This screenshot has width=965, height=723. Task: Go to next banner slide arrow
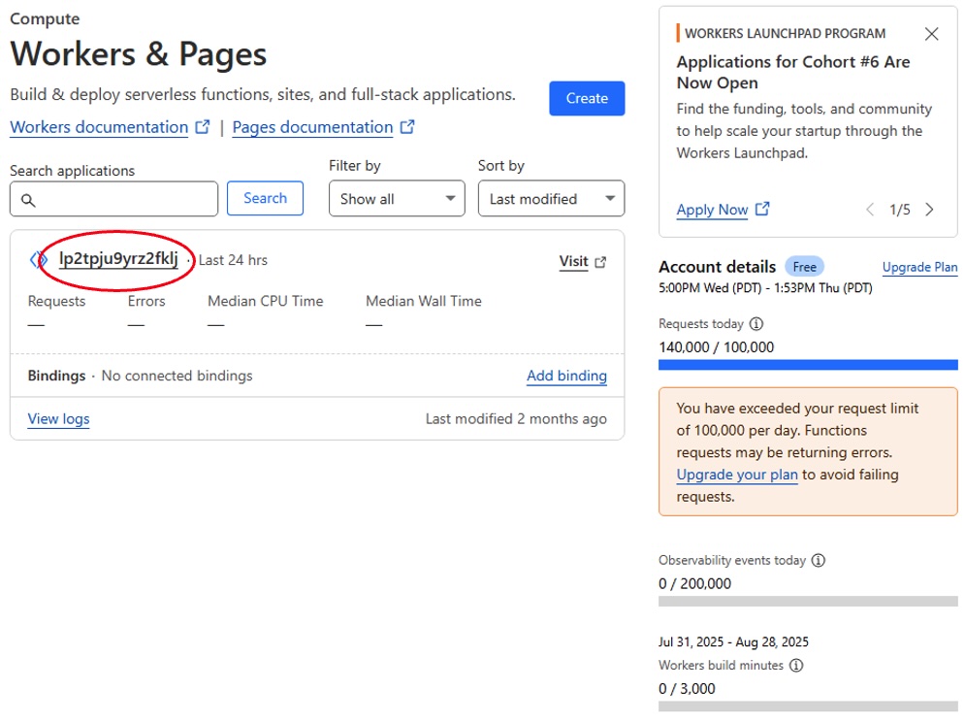[x=929, y=210]
